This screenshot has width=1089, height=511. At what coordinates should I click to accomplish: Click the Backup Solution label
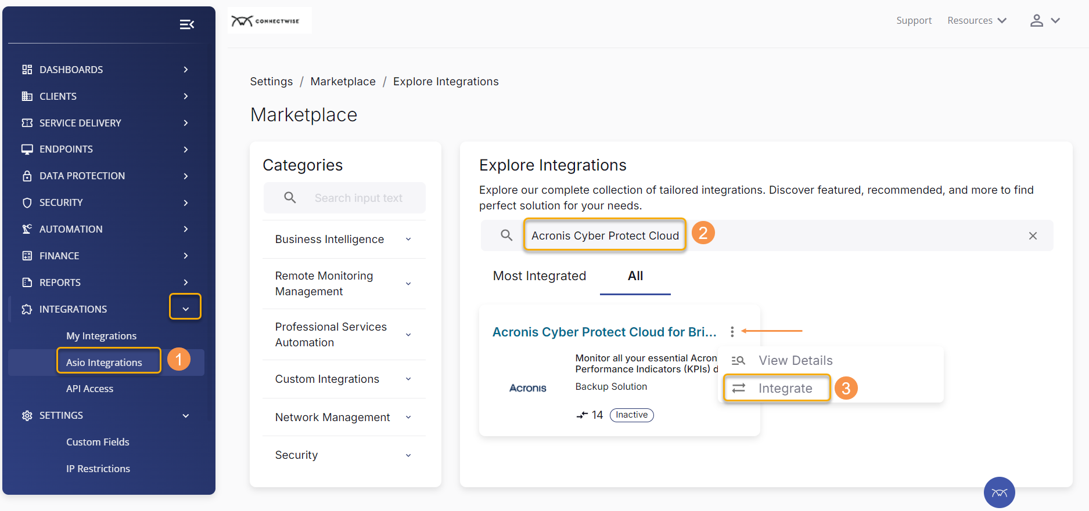[x=611, y=386]
